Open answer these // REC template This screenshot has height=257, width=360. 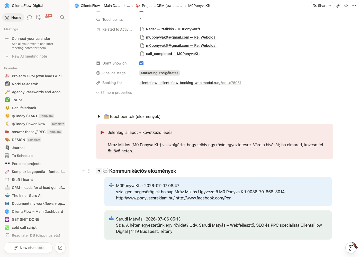(x=35, y=132)
